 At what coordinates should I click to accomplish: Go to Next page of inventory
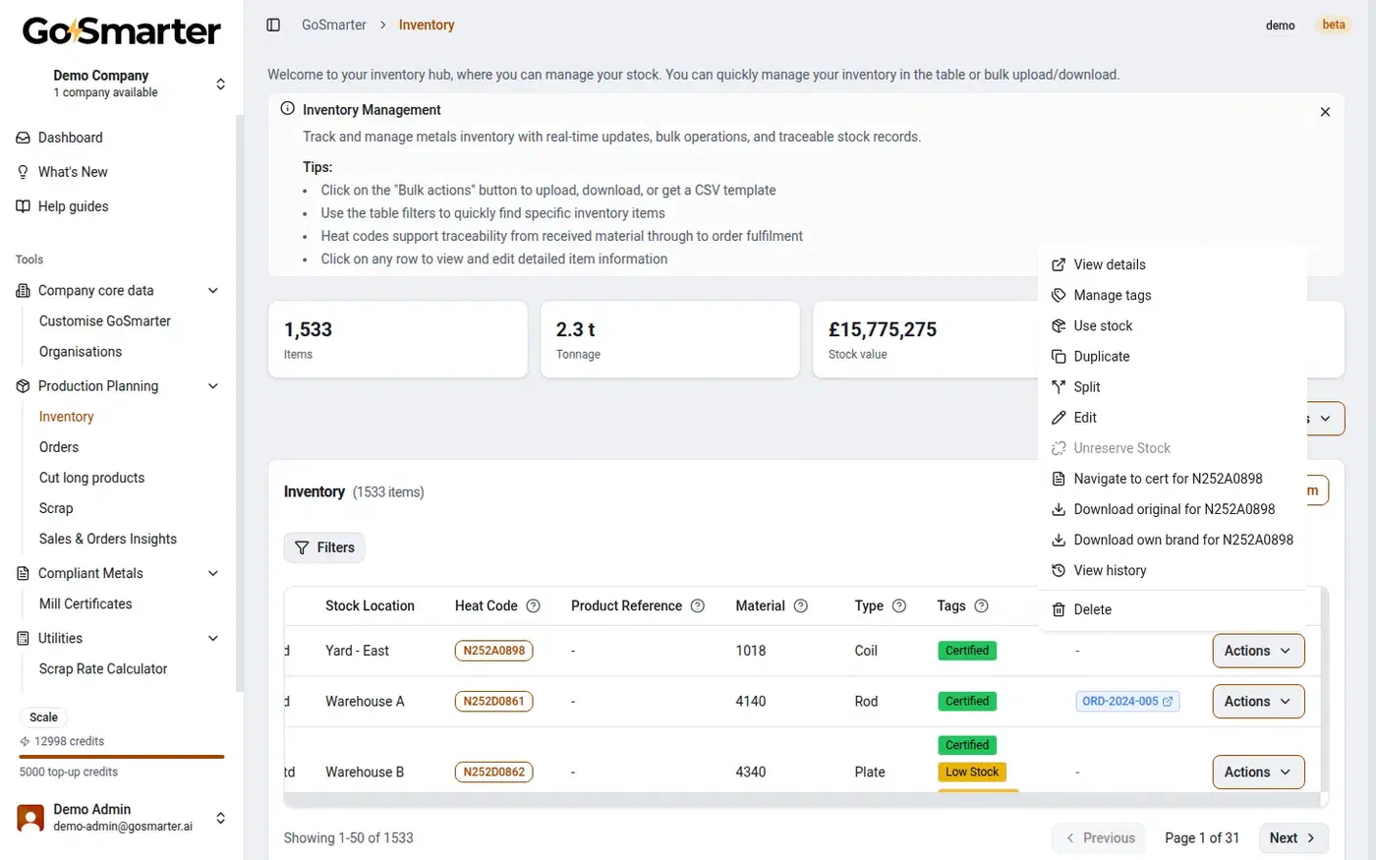1292,838
